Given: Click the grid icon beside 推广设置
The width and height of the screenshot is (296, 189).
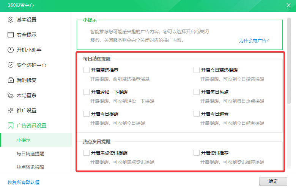Looking at the screenshot, I should click(x=11, y=110).
